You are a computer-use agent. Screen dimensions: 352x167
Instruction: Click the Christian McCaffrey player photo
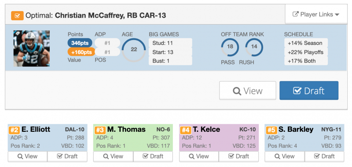pos(32,48)
